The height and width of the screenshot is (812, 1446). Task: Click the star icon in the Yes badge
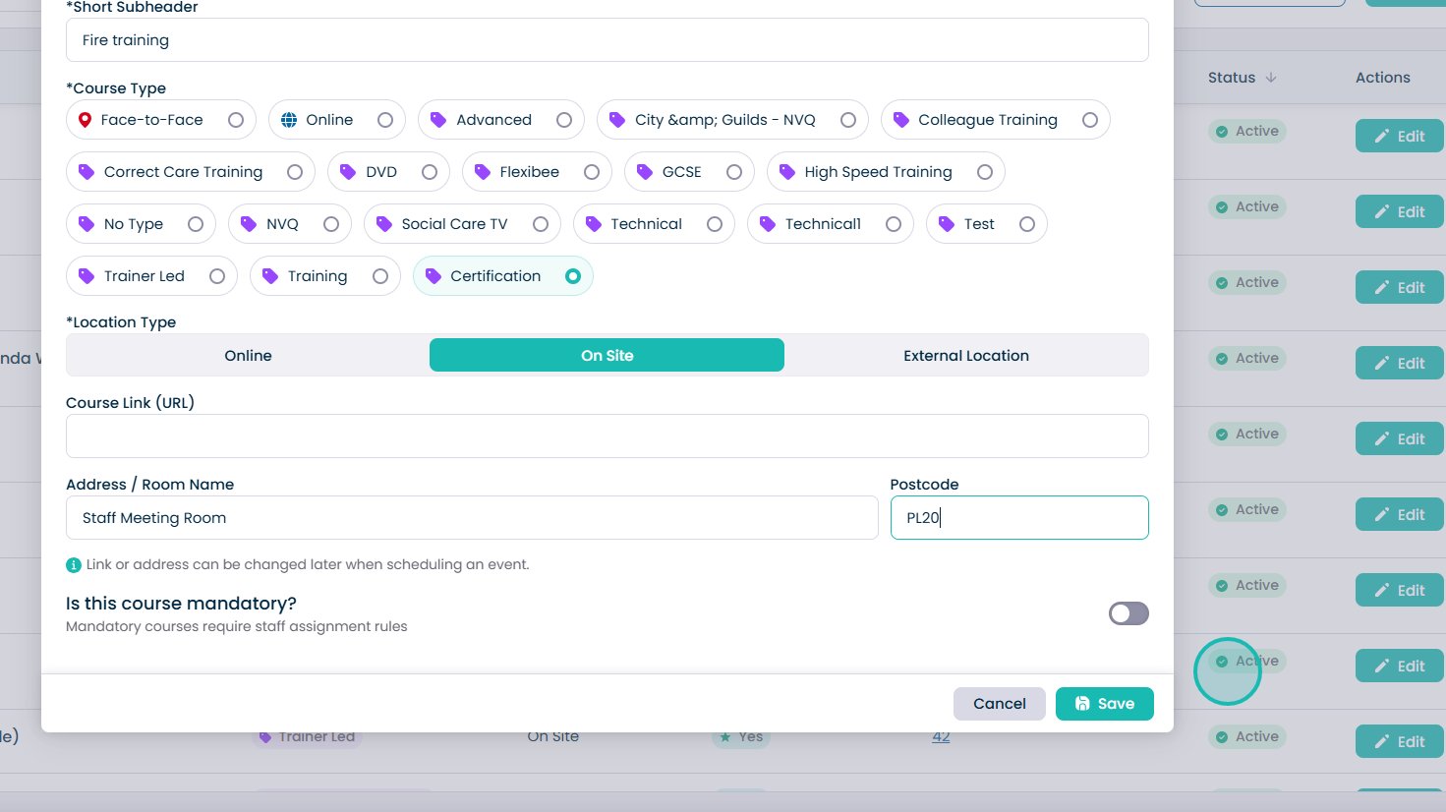point(725,736)
